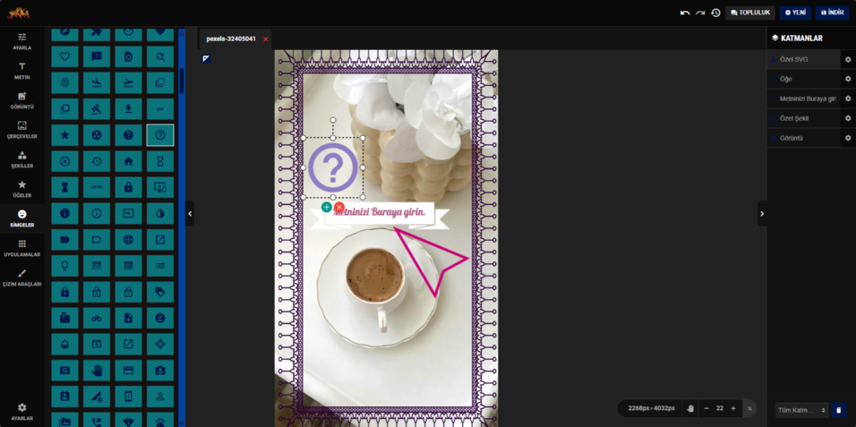The width and height of the screenshot is (856, 427).
Task: Insert the globe language icon
Action: tap(128, 240)
